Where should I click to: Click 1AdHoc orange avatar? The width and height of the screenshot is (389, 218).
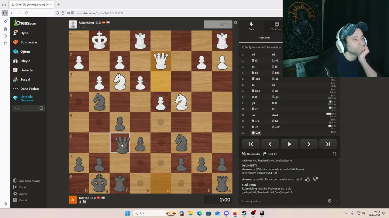click(x=73, y=200)
